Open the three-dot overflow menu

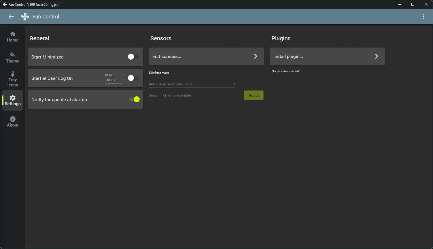click(423, 17)
